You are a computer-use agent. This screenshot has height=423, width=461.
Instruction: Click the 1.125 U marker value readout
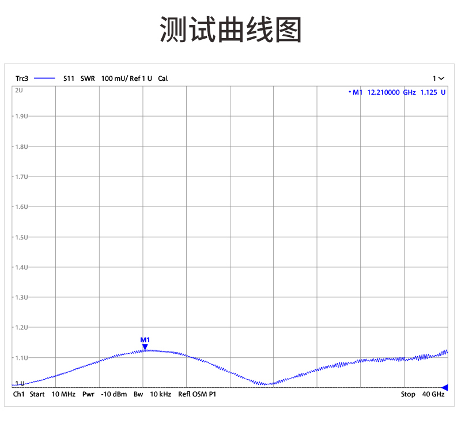click(433, 92)
